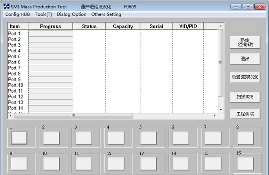
Task: Select the Port 1 row
Action: coord(113,34)
